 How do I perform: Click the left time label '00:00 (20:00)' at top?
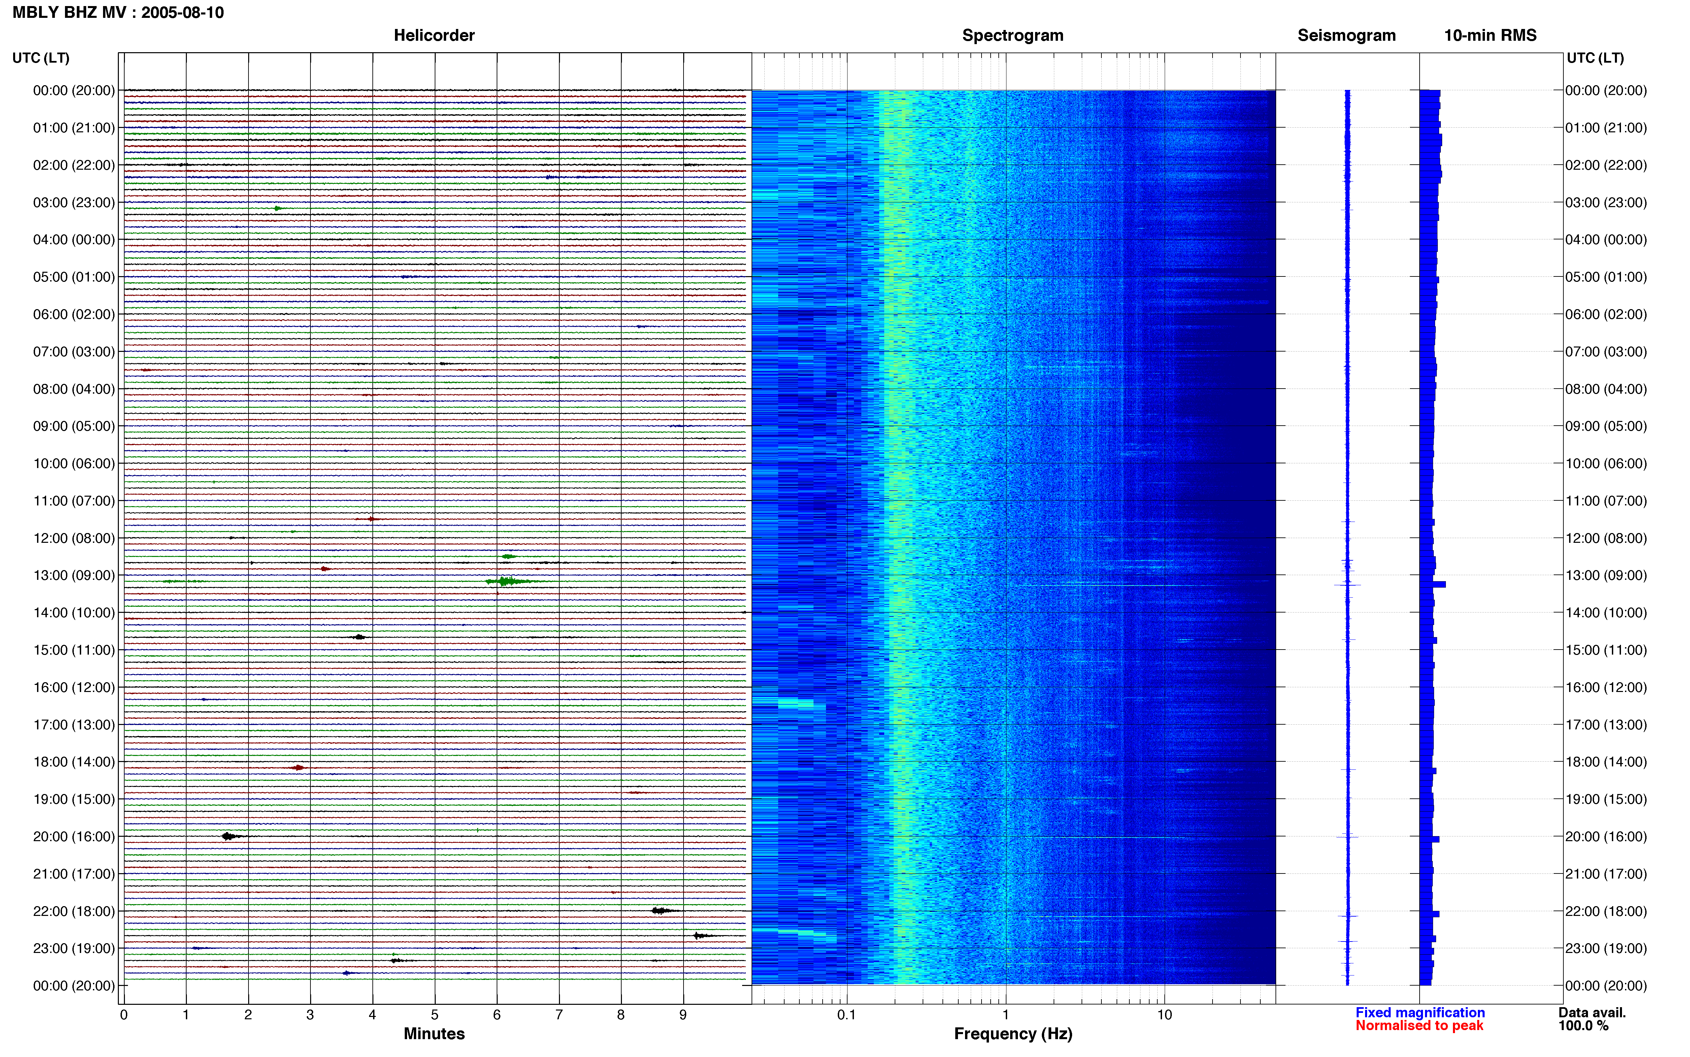click(x=74, y=90)
